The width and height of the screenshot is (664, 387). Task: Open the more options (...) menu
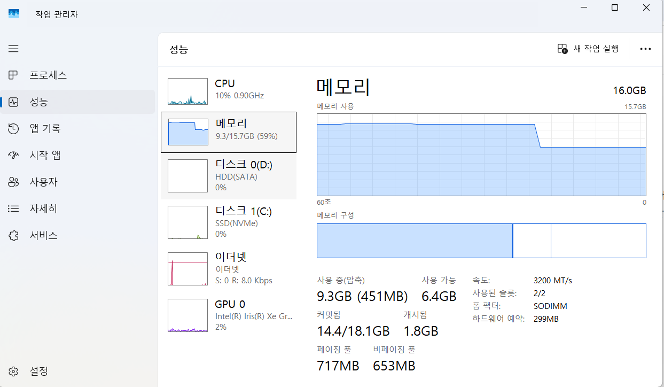[645, 49]
